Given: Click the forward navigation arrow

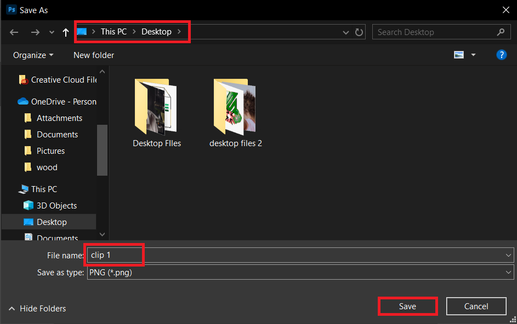Looking at the screenshot, I should [x=35, y=32].
